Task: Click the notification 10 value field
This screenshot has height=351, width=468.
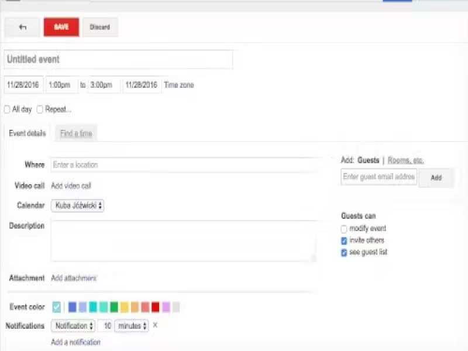Action: click(105, 326)
